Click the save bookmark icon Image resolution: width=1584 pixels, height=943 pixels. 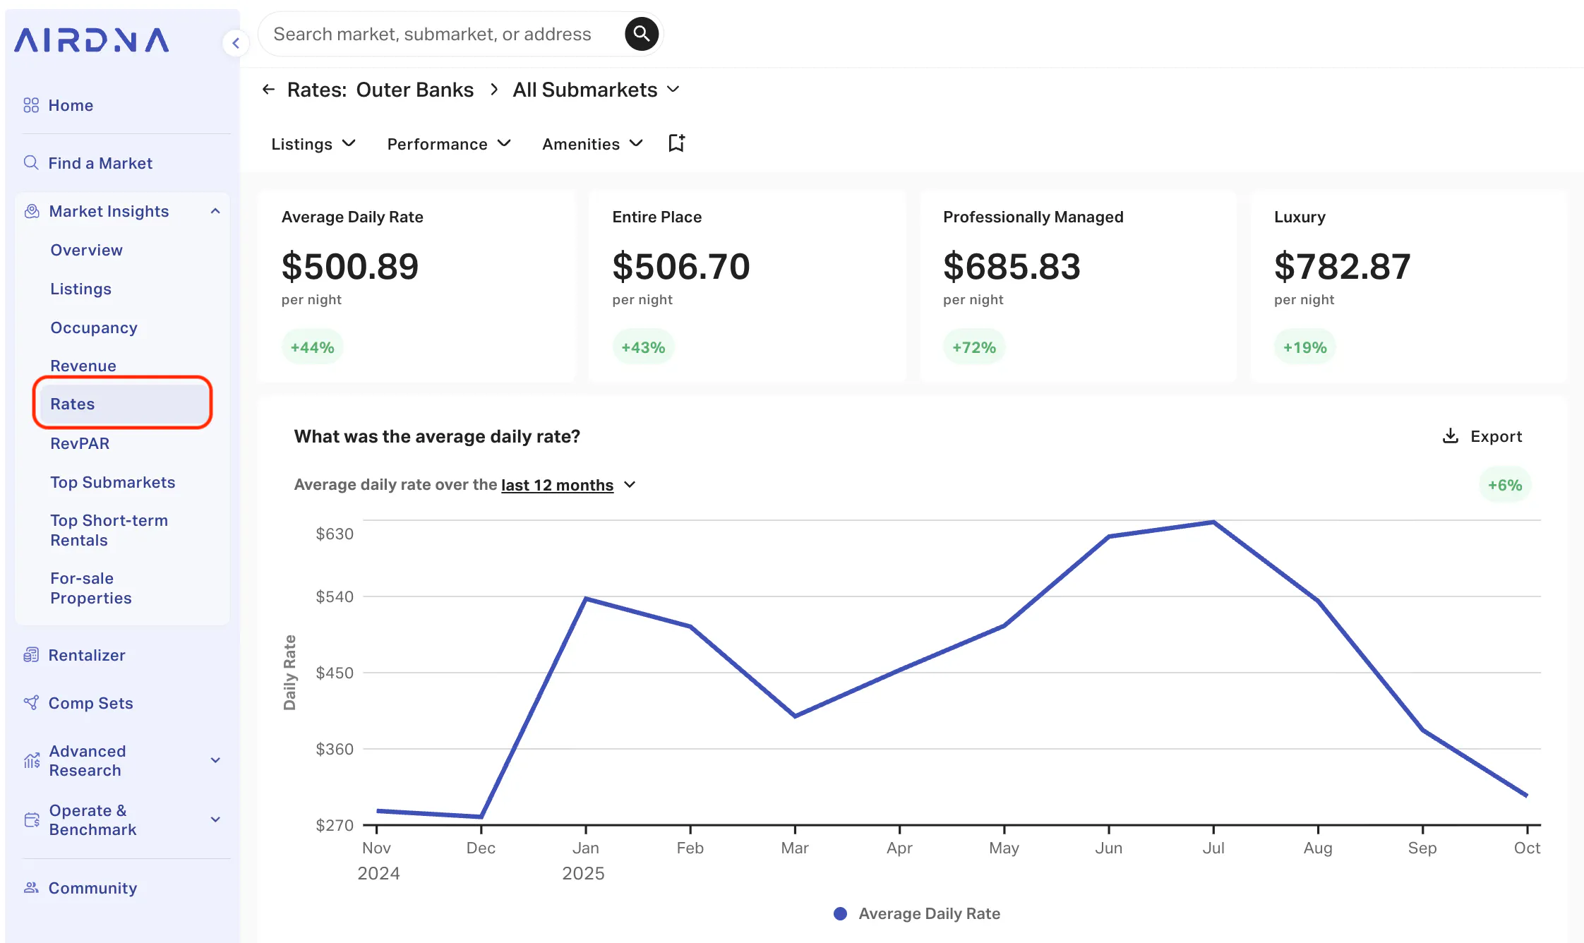(676, 143)
